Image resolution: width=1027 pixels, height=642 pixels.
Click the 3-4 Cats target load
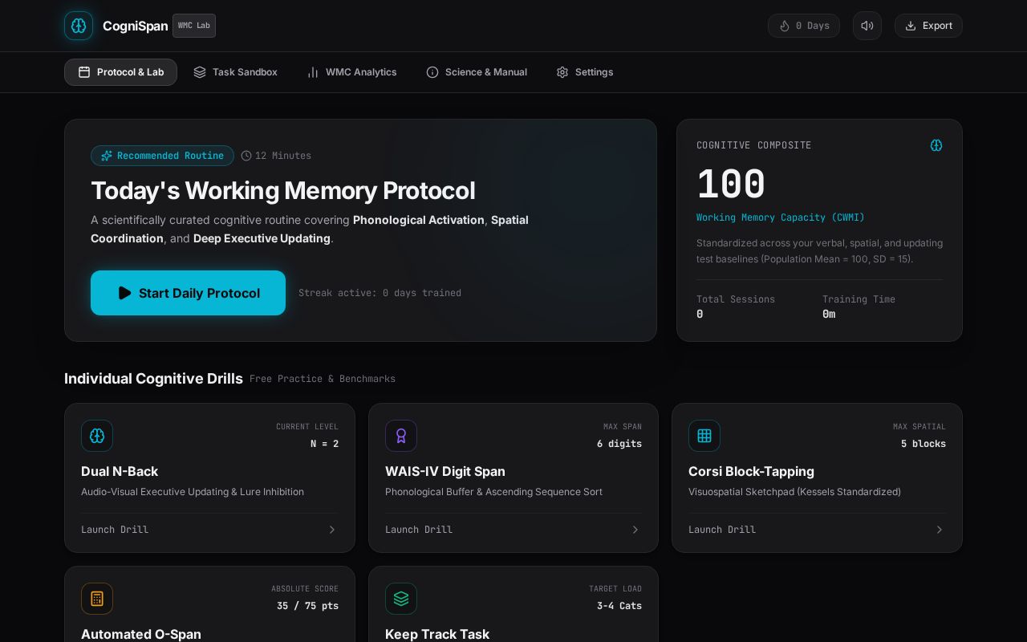click(x=619, y=606)
